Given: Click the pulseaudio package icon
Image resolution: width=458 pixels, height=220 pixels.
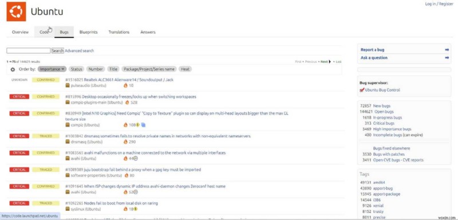Looking at the screenshot, I should tap(68, 85).
